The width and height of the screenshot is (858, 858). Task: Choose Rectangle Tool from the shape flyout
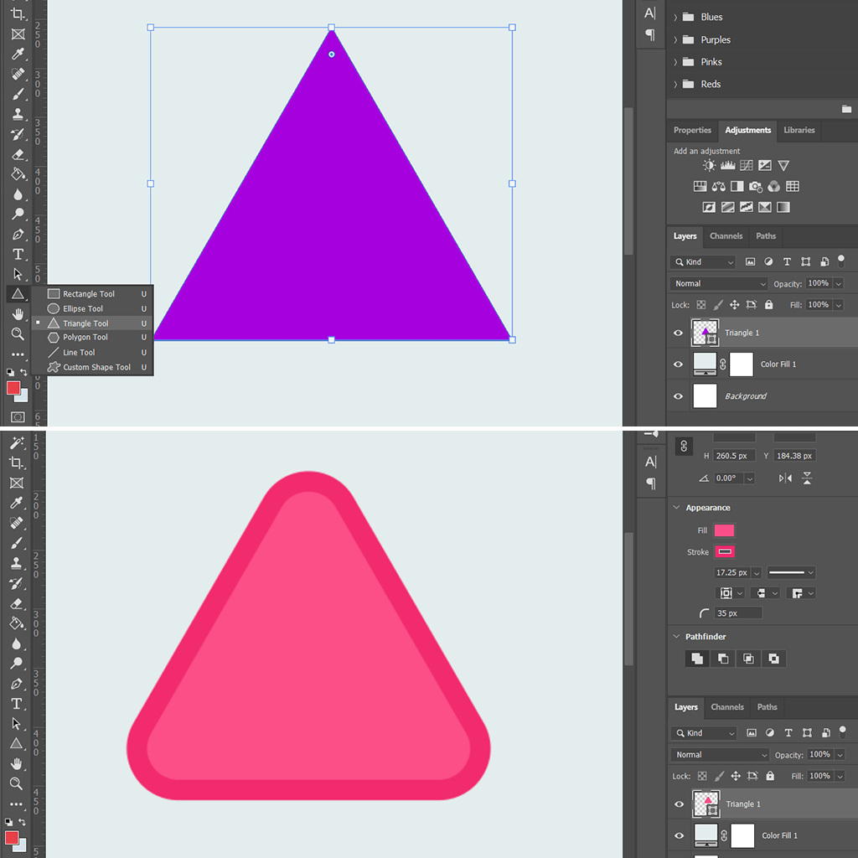click(92, 294)
